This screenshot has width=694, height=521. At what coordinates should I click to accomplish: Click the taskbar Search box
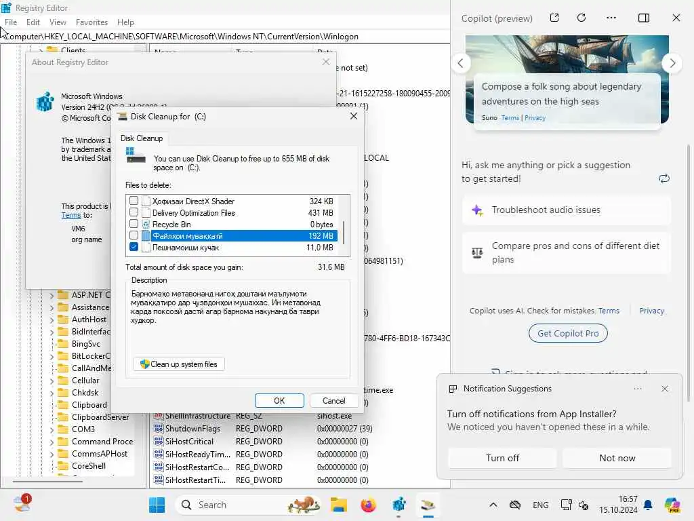[248, 505]
